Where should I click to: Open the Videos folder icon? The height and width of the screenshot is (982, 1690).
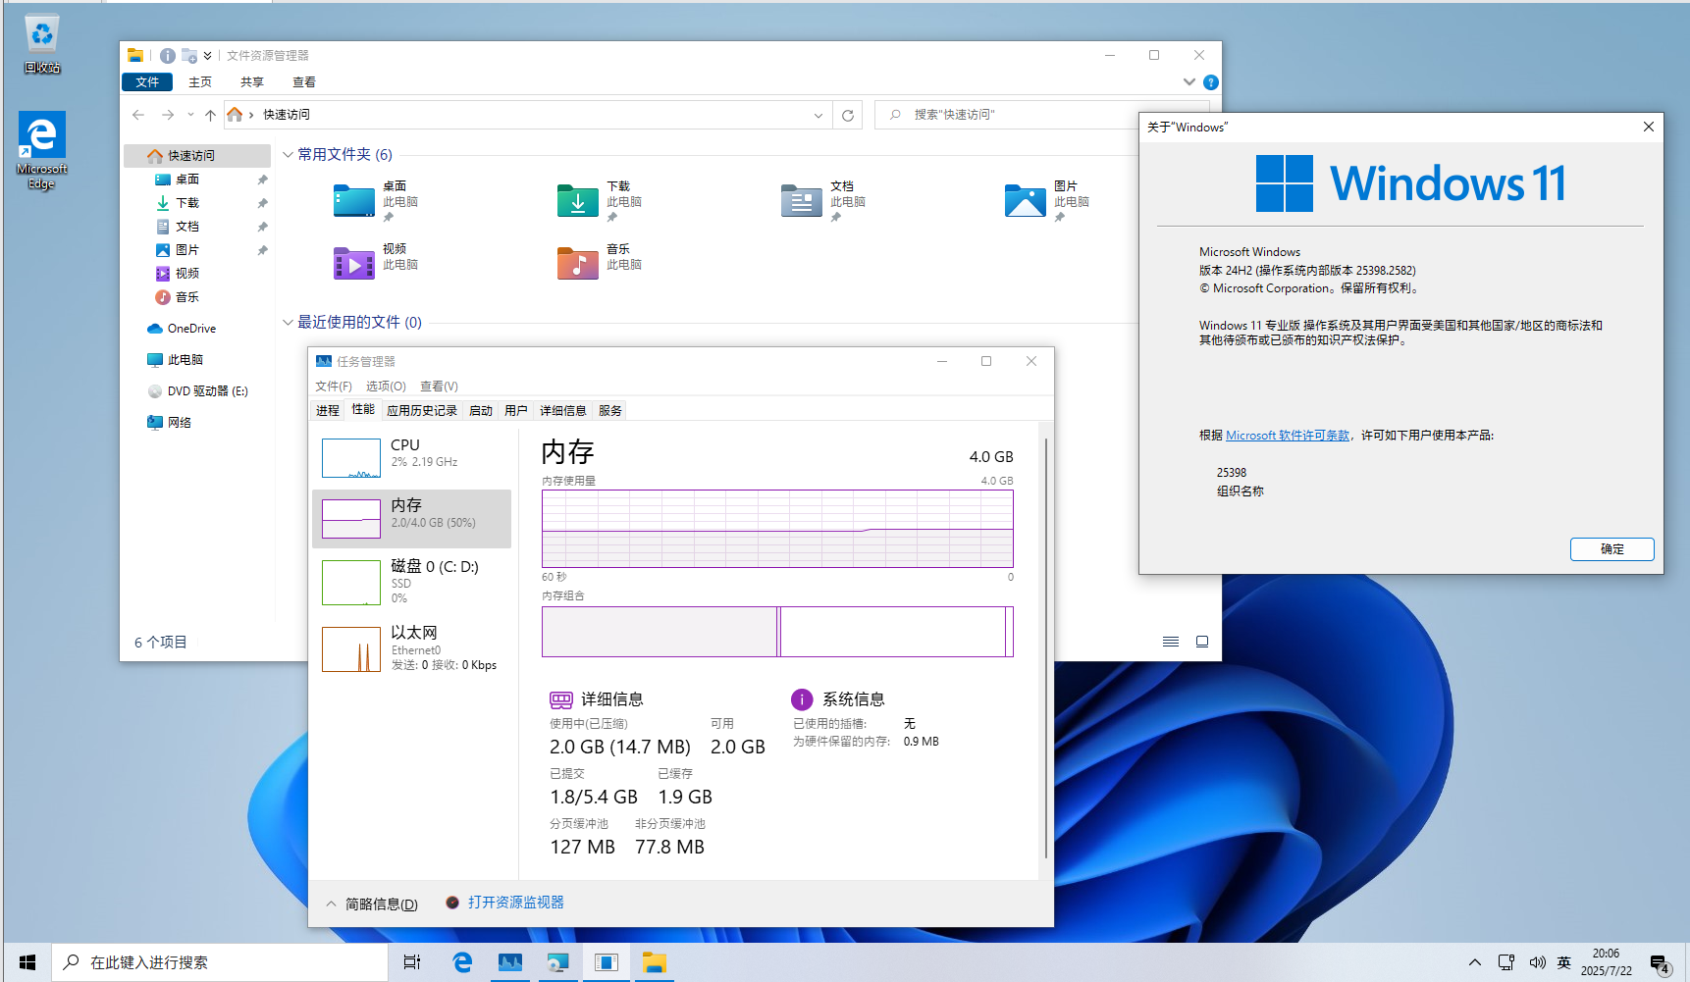[353, 264]
